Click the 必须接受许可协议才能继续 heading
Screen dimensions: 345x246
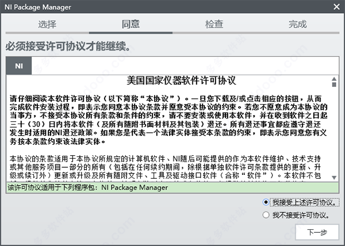click(68, 46)
